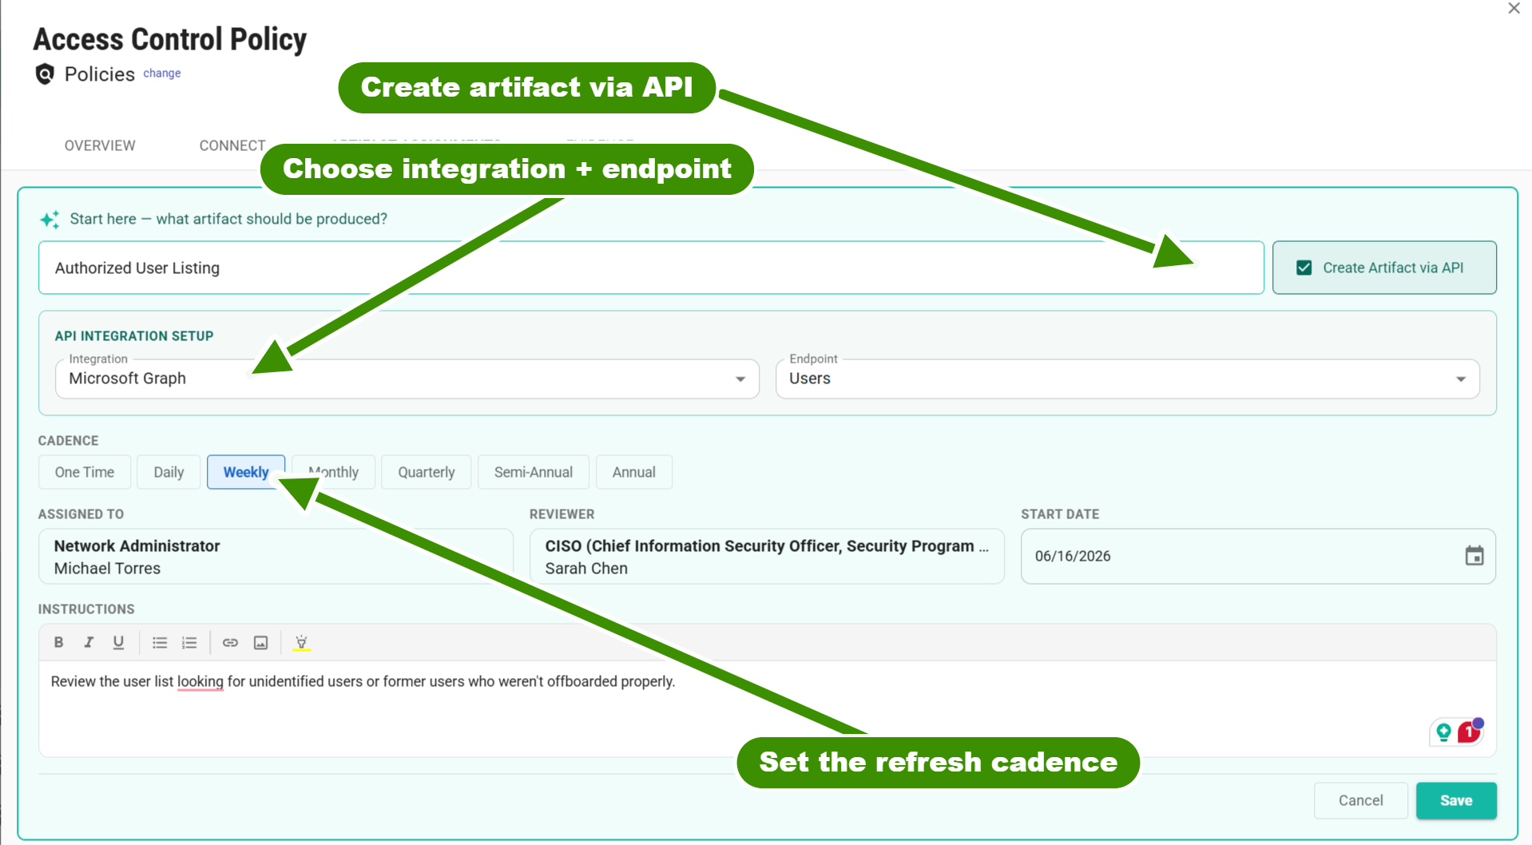
Task: Select the Annual cadence
Action: (x=634, y=472)
